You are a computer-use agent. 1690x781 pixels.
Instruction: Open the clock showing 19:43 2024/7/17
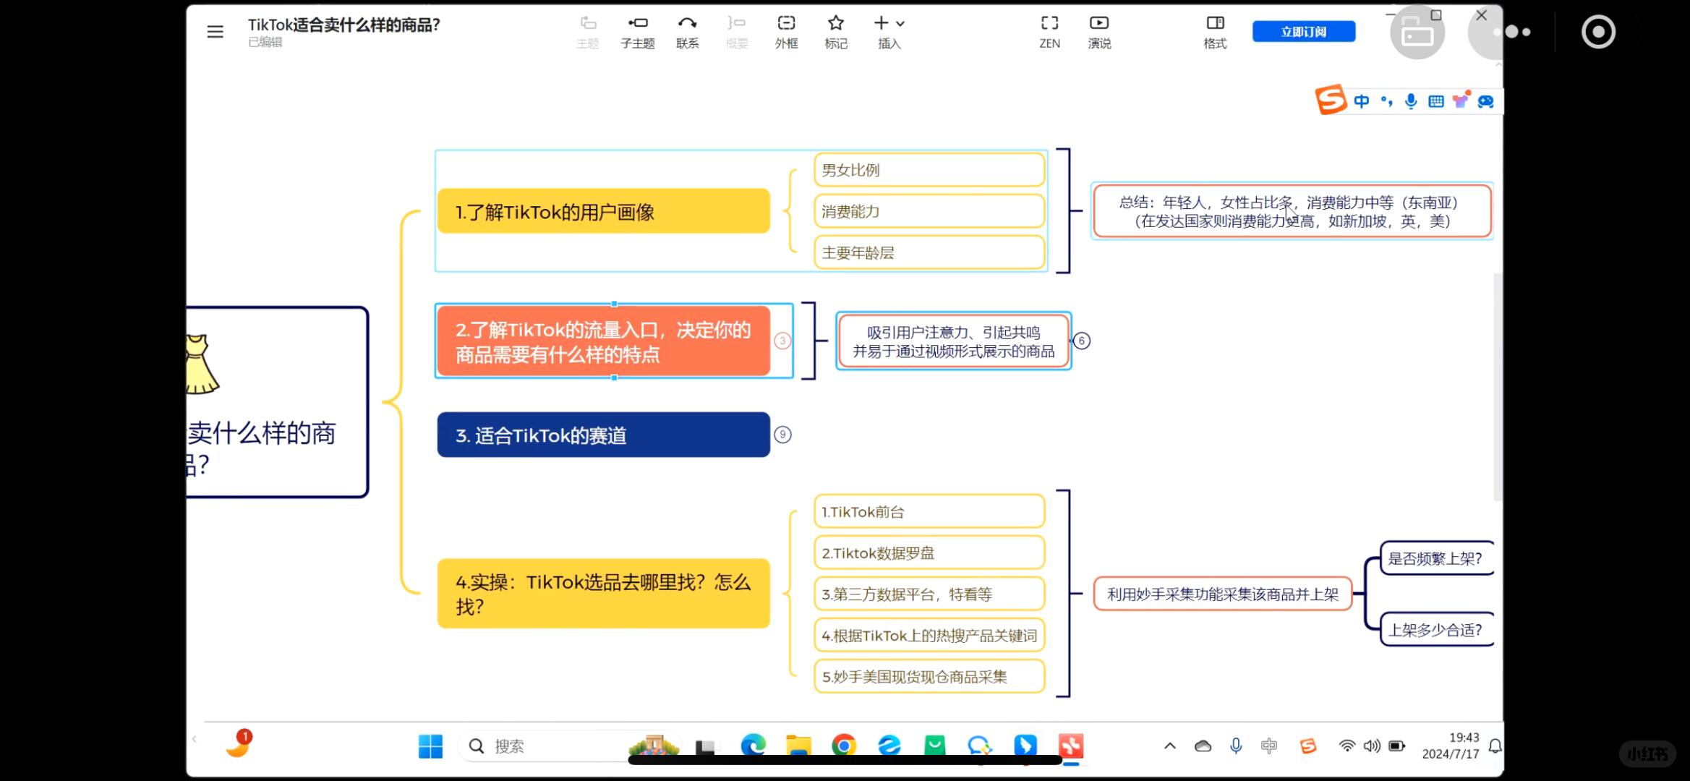click(x=1451, y=746)
